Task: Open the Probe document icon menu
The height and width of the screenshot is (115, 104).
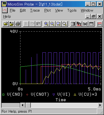Action: tap(5, 10)
